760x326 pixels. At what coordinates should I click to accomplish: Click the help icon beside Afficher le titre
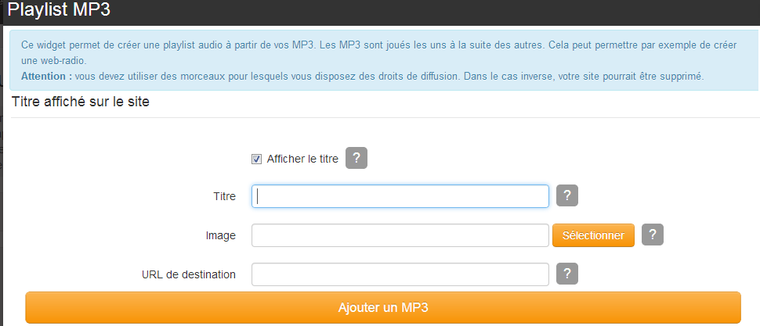[356, 158]
